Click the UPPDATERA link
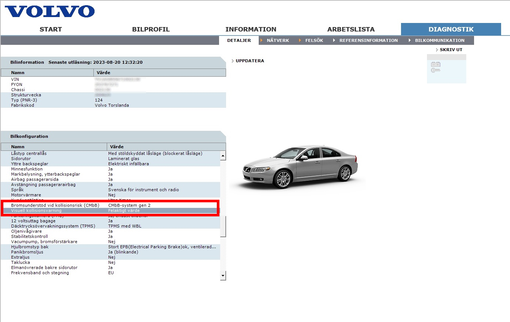 click(250, 61)
